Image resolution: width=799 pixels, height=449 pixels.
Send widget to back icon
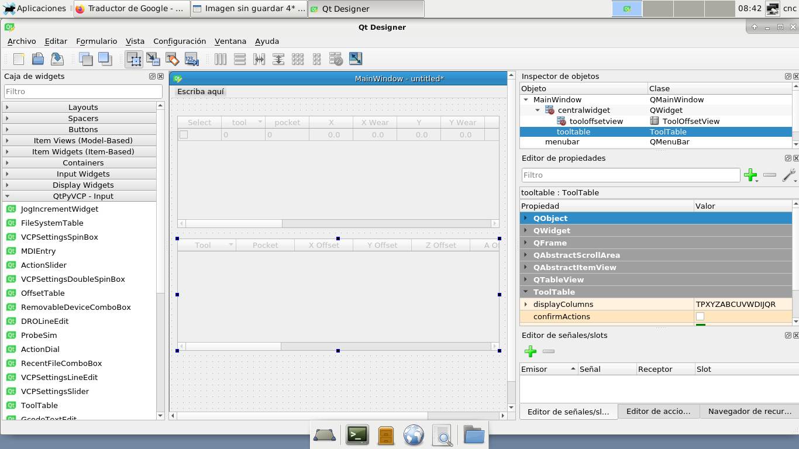coord(86,58)
